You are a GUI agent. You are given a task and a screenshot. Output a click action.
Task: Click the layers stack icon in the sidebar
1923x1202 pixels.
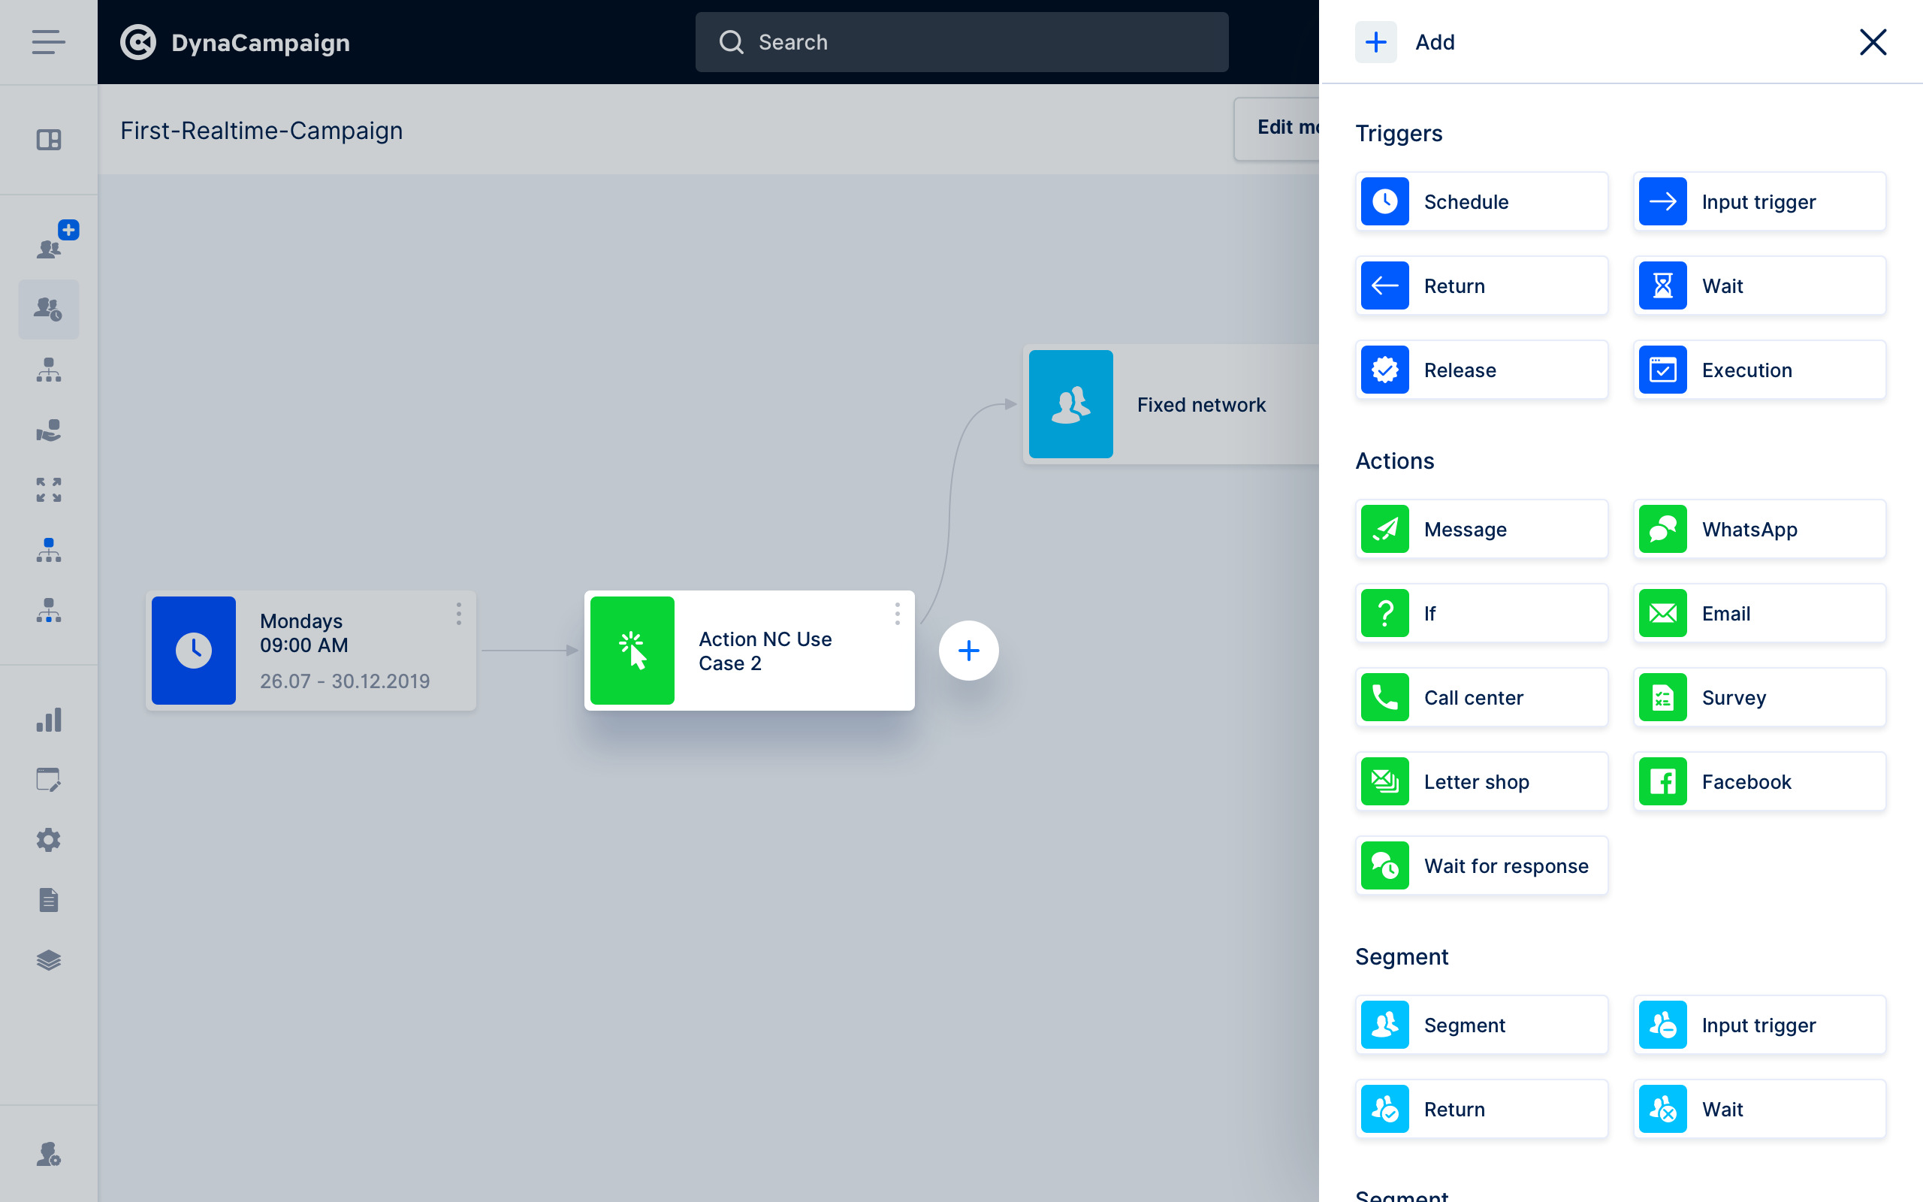click(49, 960)
